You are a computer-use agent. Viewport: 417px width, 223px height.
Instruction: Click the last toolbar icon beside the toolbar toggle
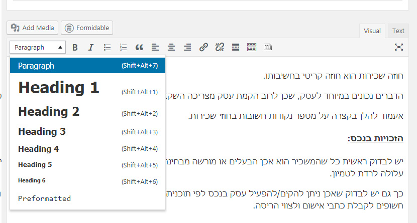pos(268,48)
